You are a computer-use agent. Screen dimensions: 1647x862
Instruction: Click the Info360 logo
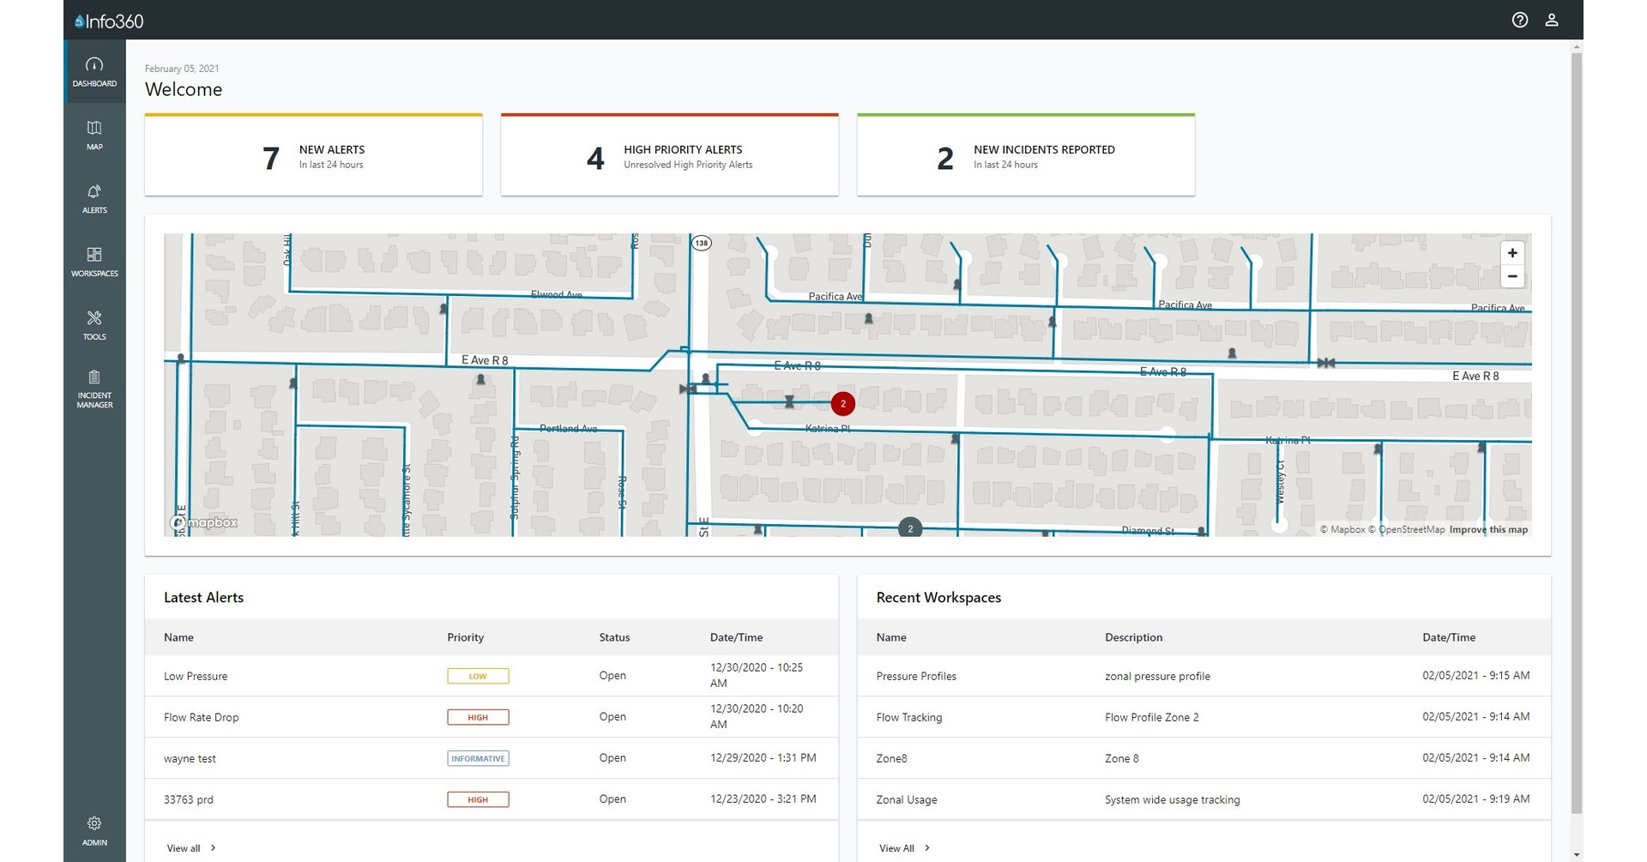tap(107, 19)
